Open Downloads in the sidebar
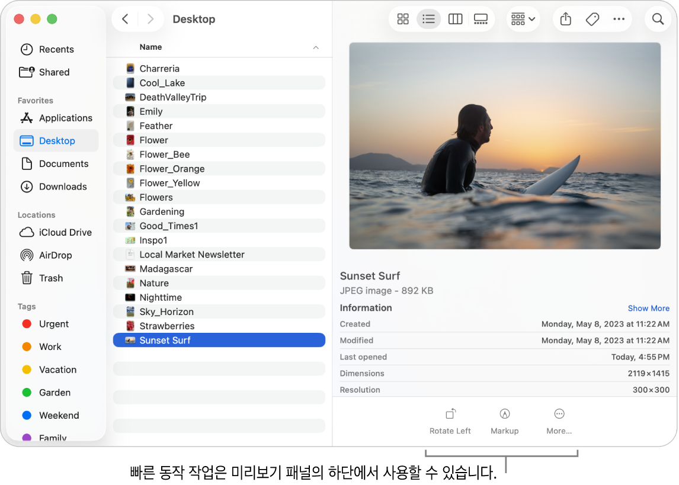679x485 pixels. coord(63,187)
